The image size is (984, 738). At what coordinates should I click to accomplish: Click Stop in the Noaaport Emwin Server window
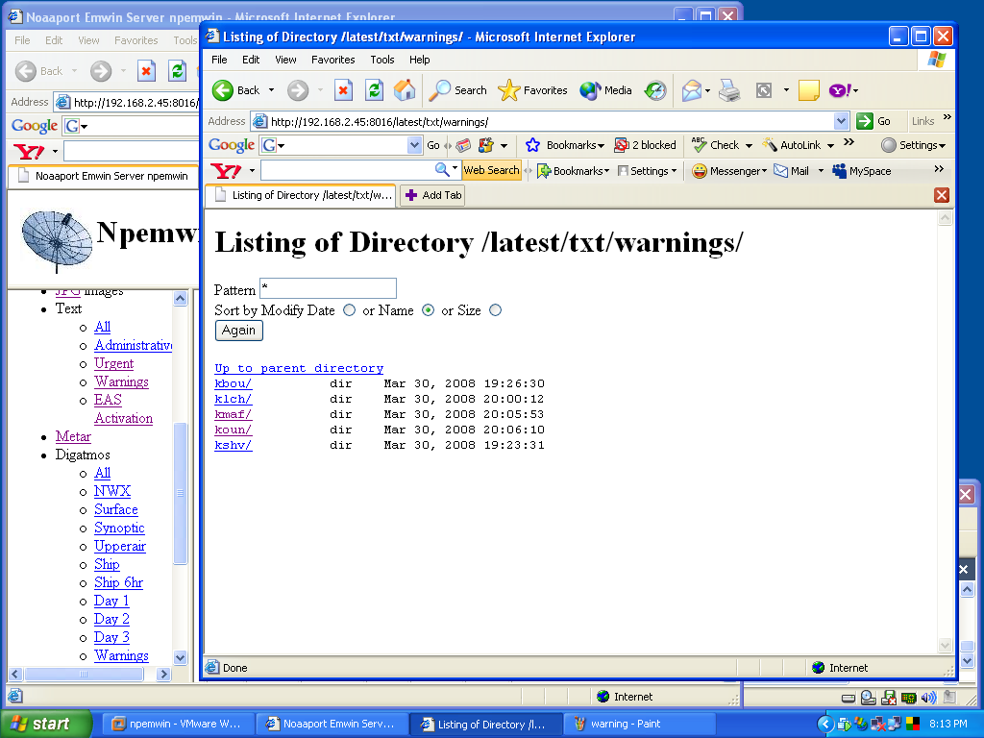click(x=146, y=71)
